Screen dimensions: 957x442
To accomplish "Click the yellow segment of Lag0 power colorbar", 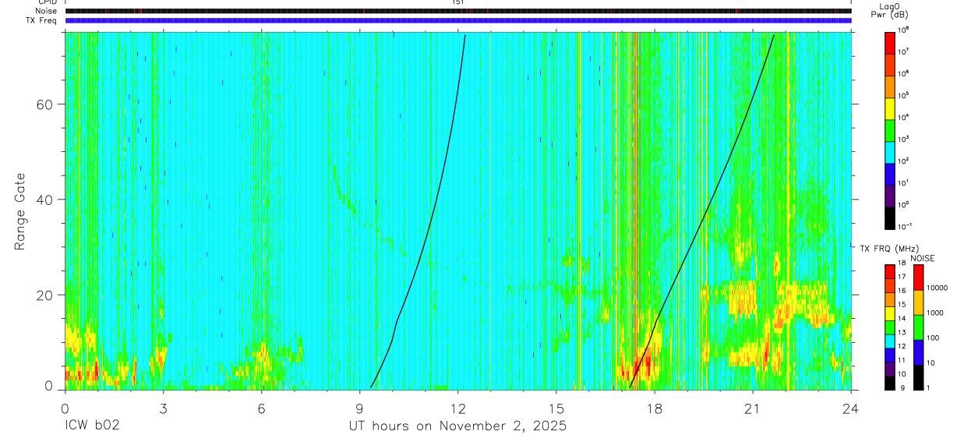I will 889,108.
